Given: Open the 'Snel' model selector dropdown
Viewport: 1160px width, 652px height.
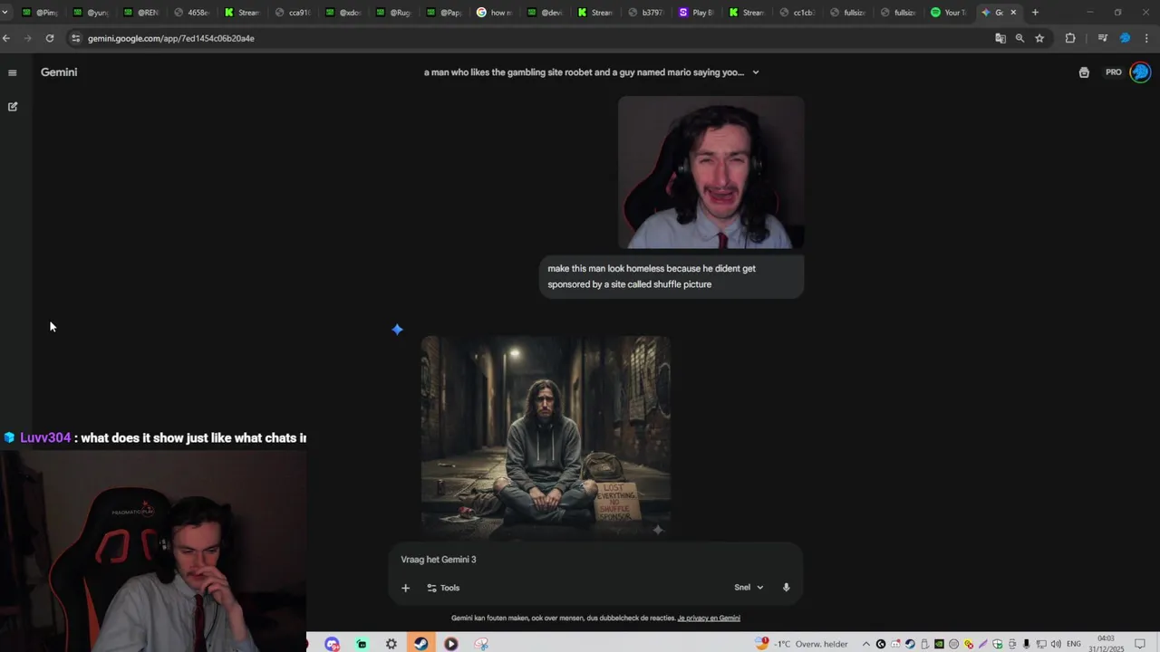Looking at the screenshot, I should pyautogui.click(x=749, y=588).
